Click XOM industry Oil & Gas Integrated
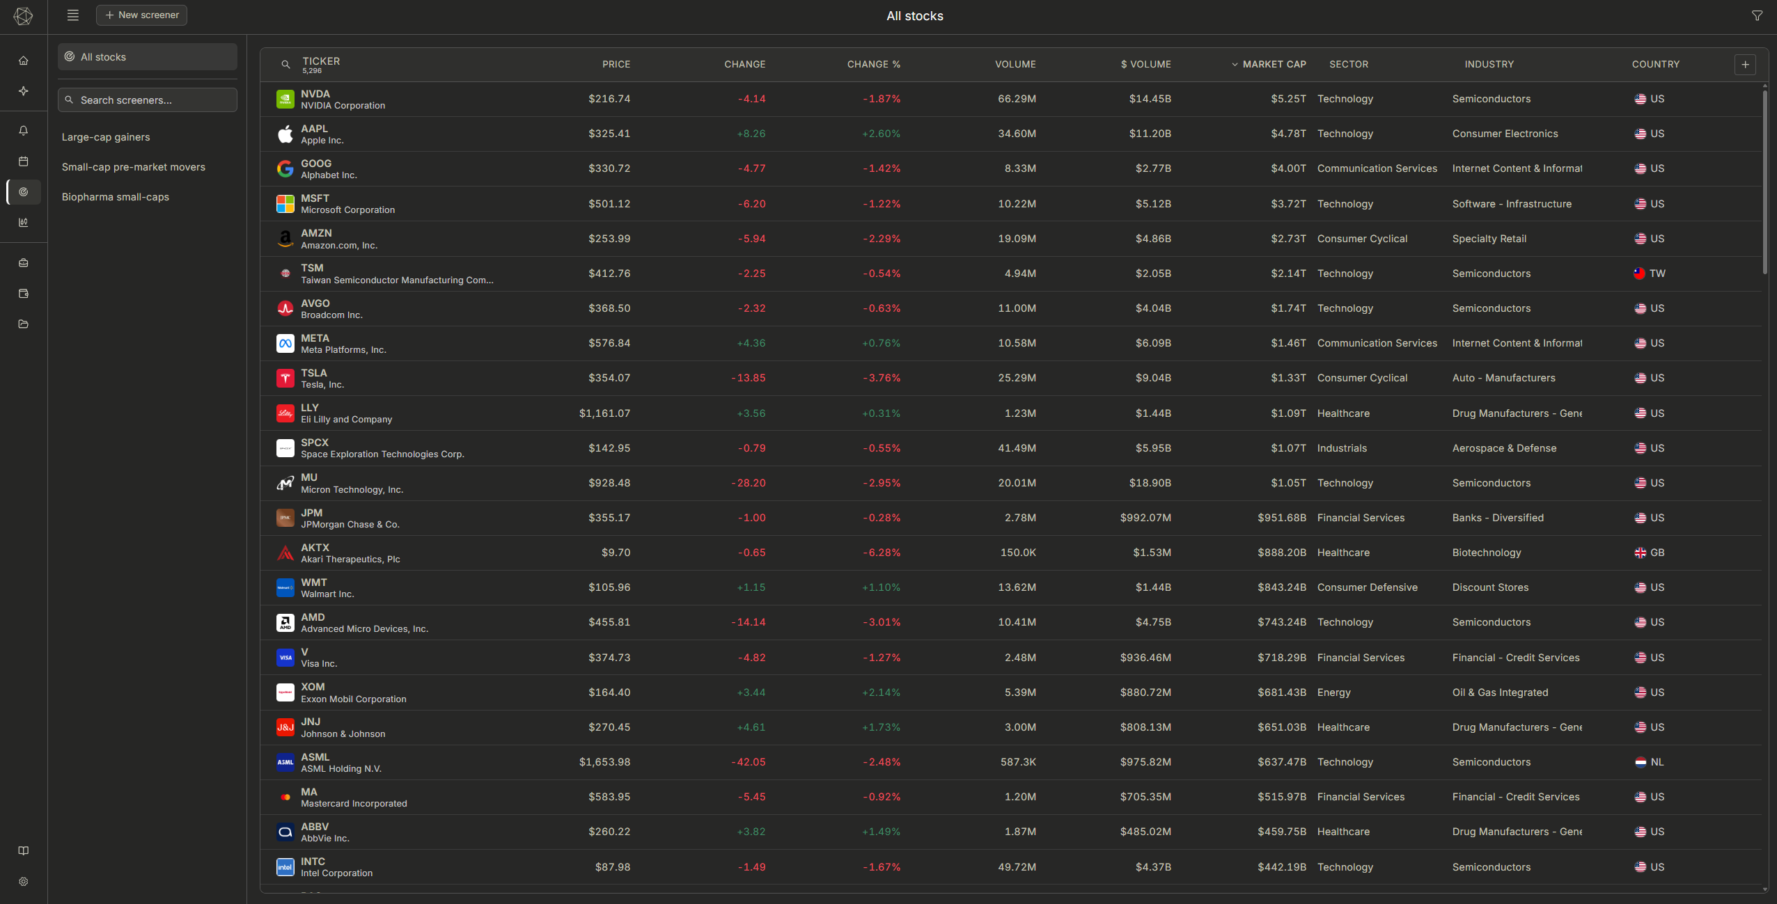The width and height of the screenshot is (1777, 904). [1501, 692]
